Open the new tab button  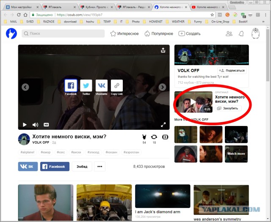click(x=232, y=7)
